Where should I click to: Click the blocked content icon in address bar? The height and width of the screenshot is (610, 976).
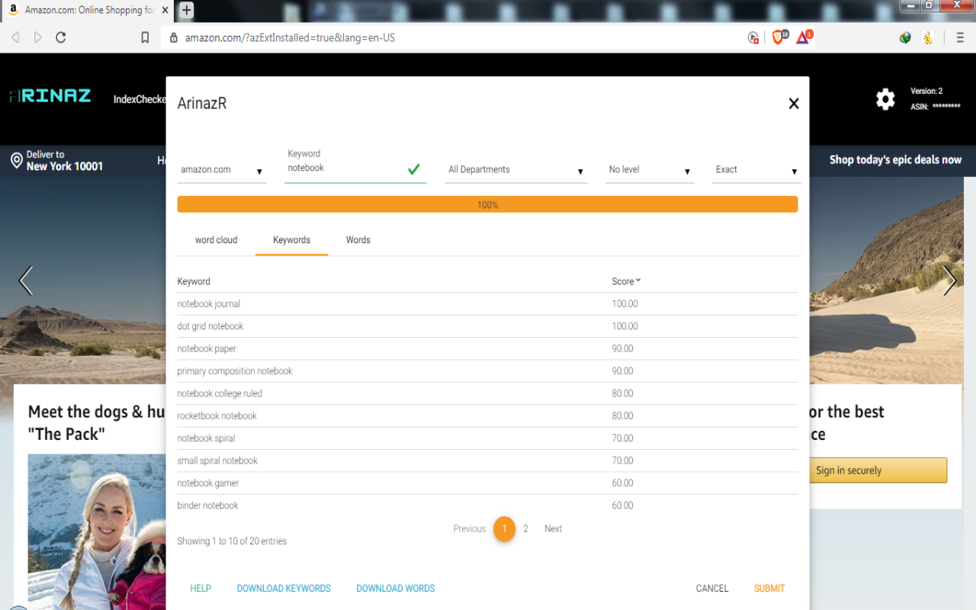click(x=753, y=37)
